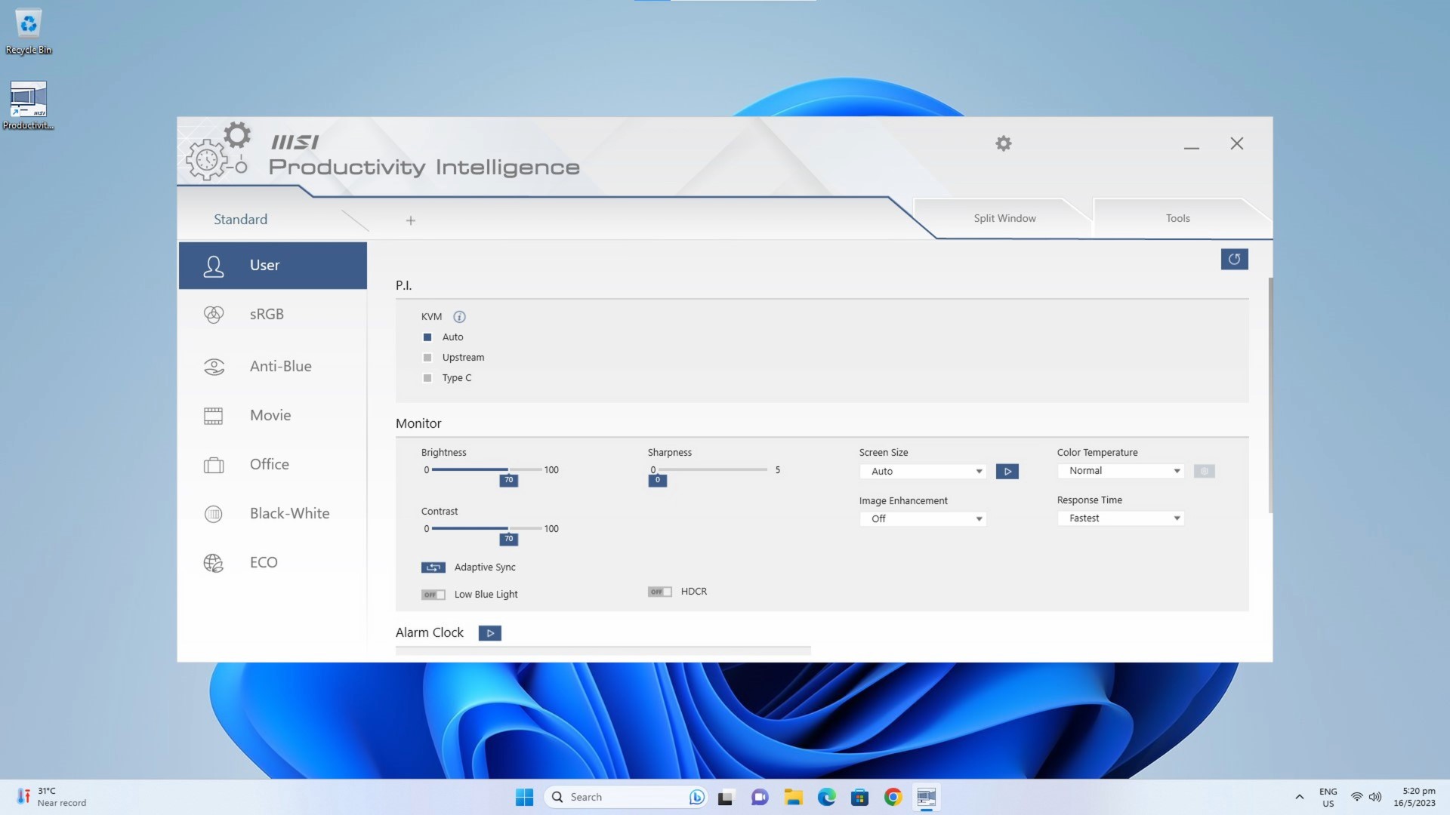Activate ECO mode
The width and height of the screenshot is (1450, 815).
click(273, 562)
